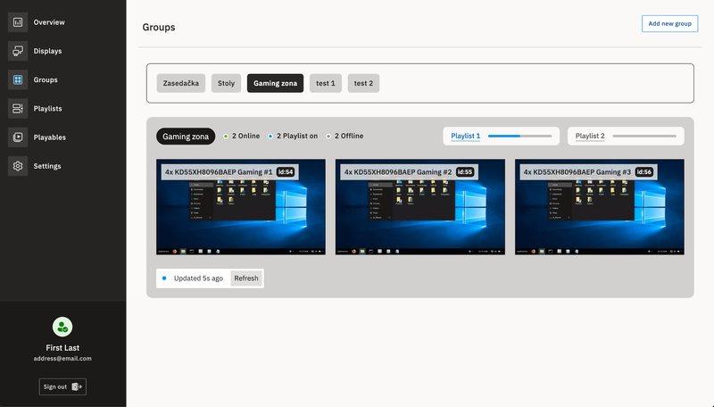Open the Playlist 2 link
This screenshot has width=714, height=407.
[x=590, y=137]
